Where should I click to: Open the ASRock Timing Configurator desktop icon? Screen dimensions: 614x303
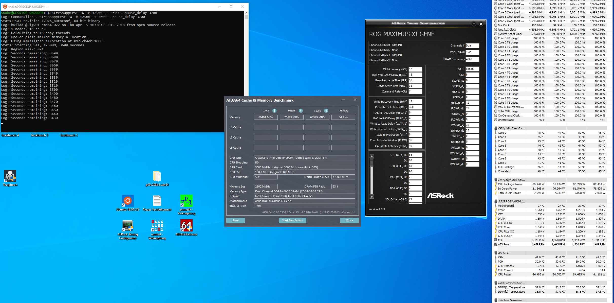pos(128,226)
